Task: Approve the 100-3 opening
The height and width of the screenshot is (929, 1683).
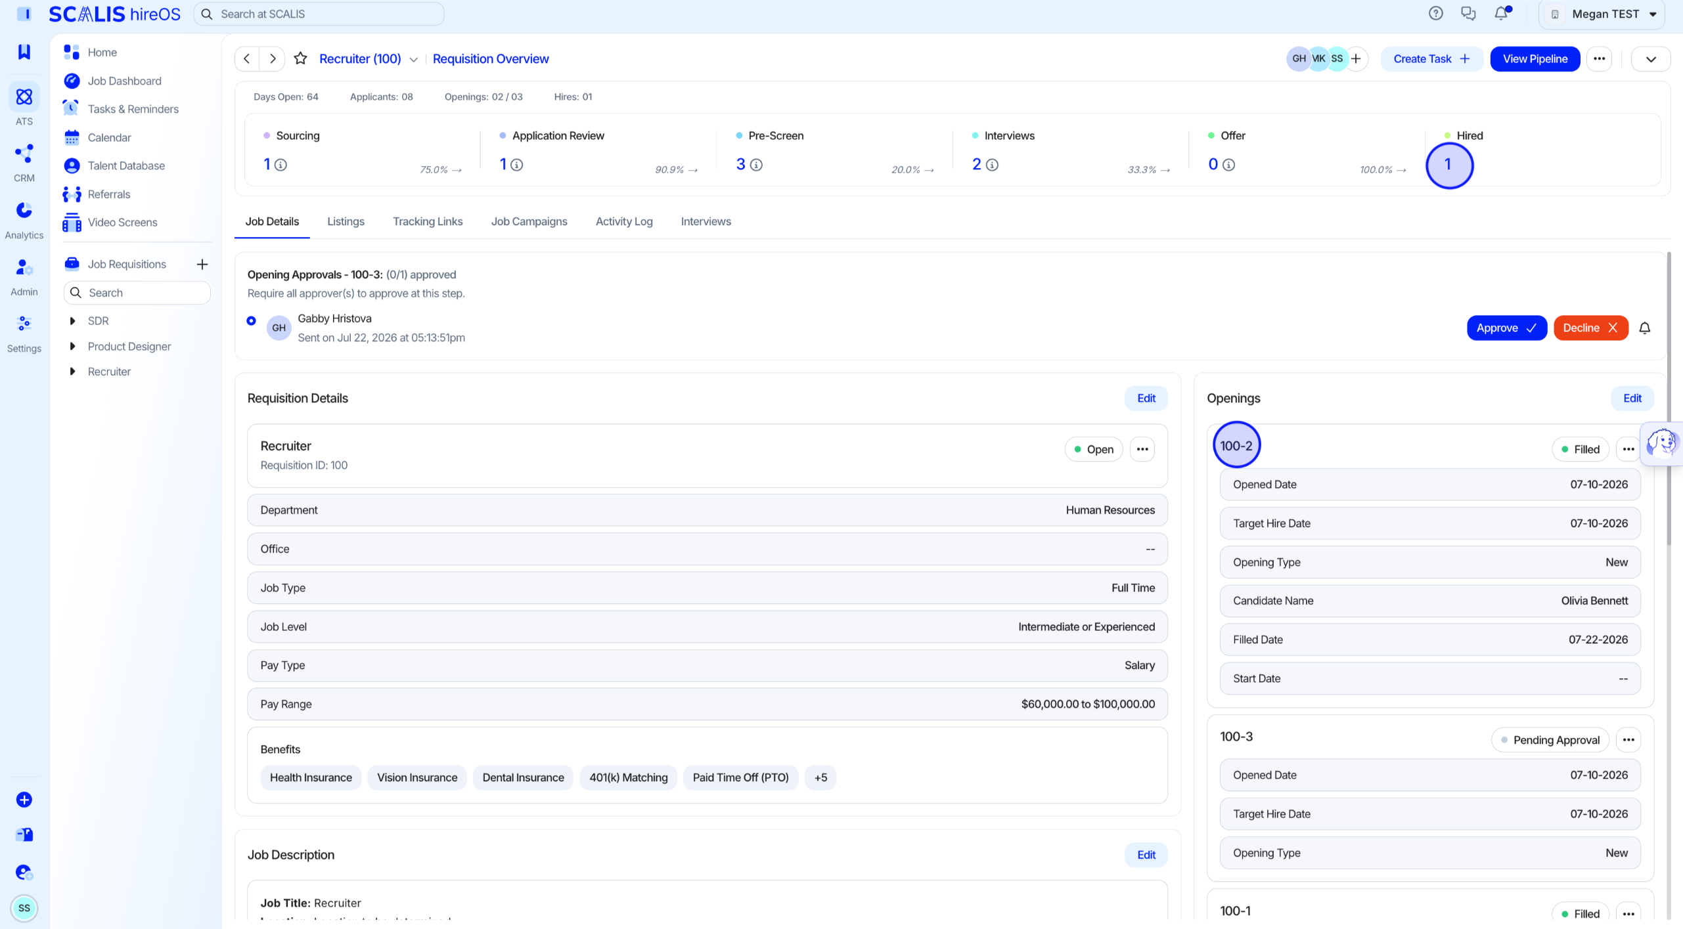Action: click(1506, 328)
